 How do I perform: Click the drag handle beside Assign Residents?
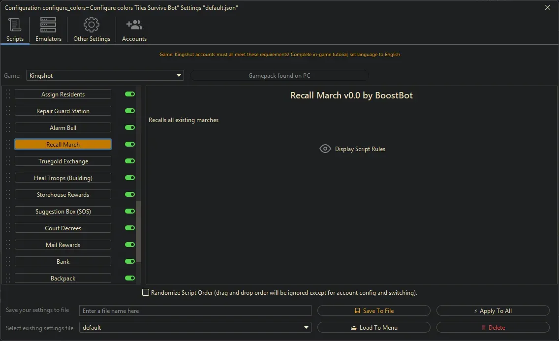(x=7, y=94)
